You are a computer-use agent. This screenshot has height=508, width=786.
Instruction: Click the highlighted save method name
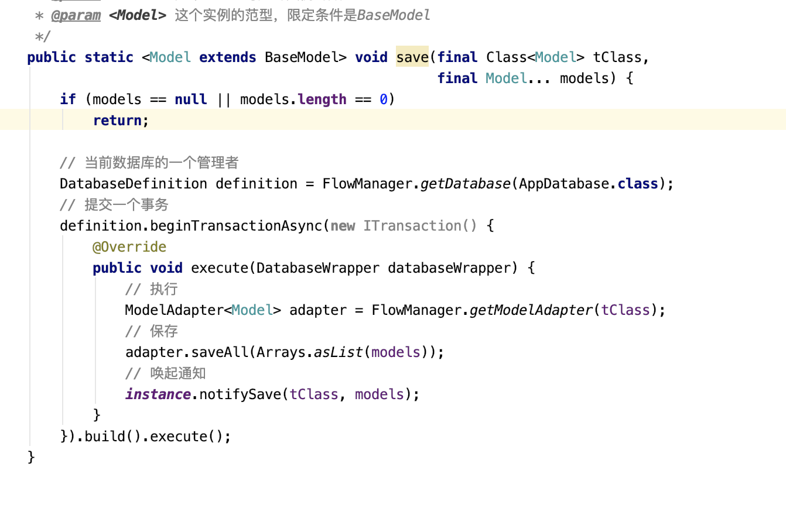click(x=412, y=57)
